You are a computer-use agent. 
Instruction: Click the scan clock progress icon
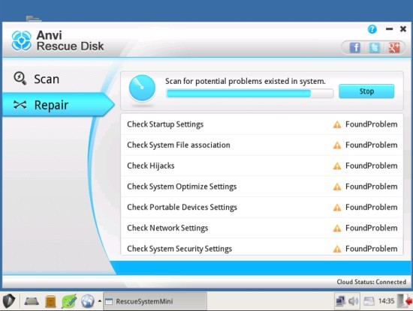click(x=142, y=88)
